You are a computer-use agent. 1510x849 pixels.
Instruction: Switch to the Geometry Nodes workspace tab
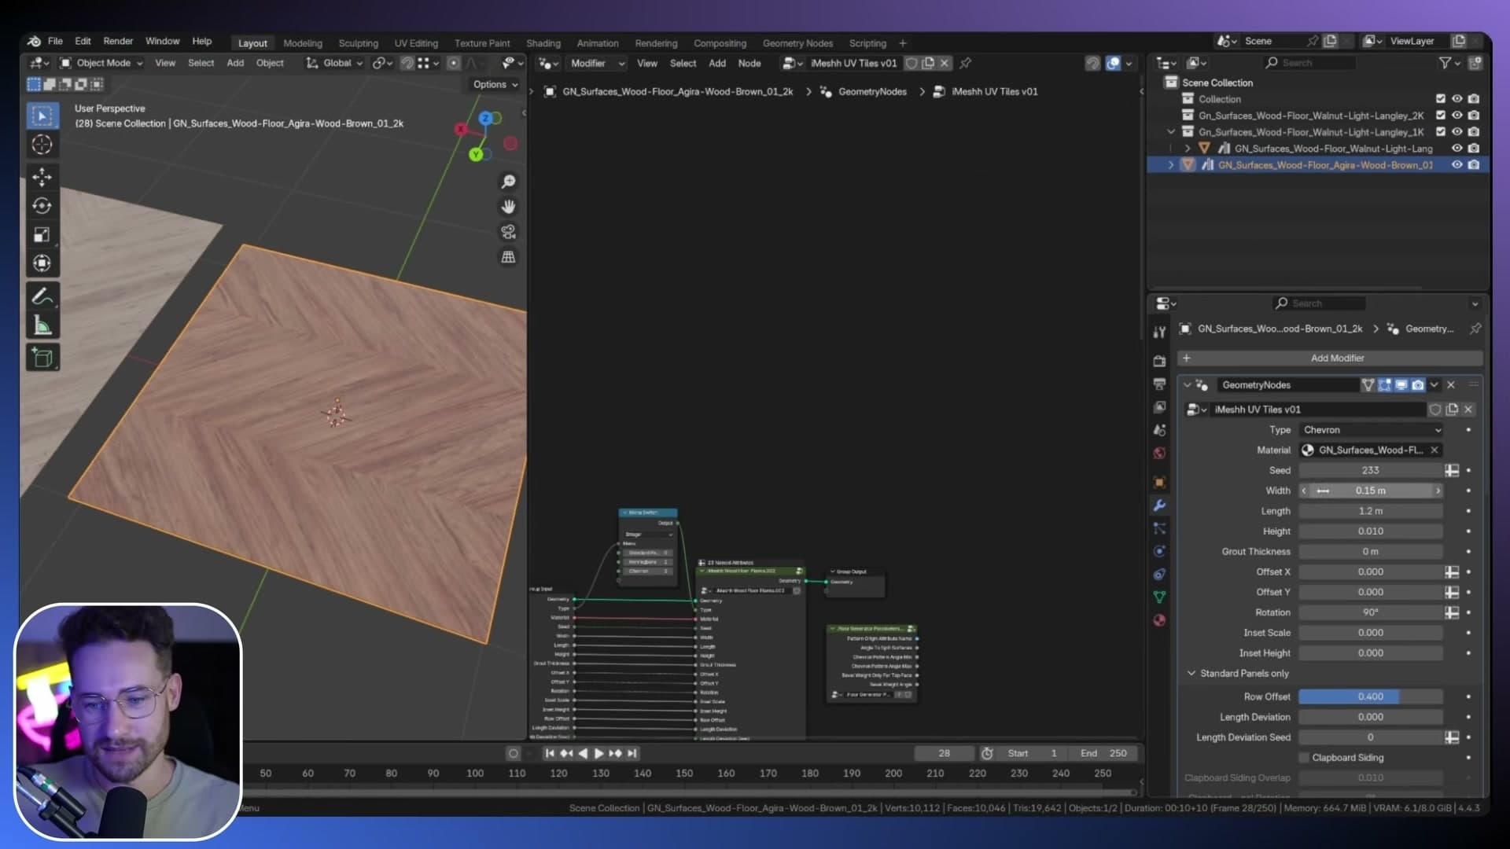click(x=797, y=43)
